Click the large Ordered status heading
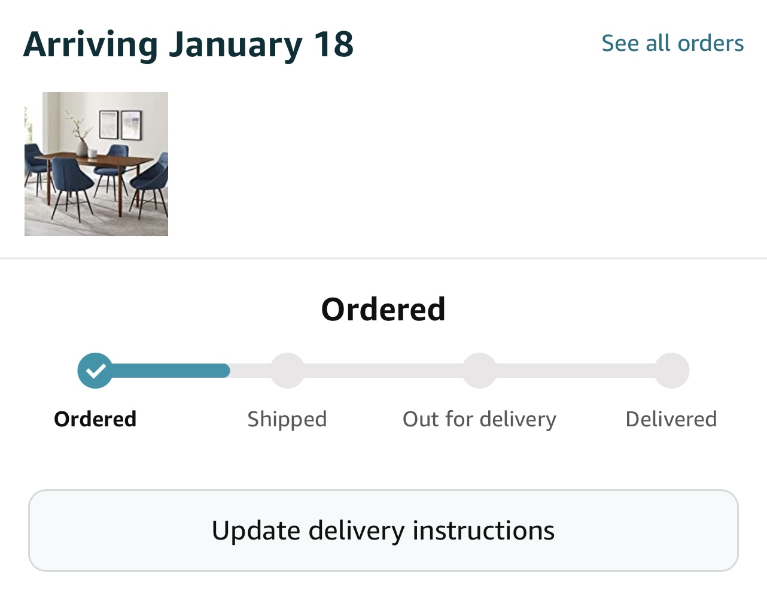This screenshot has height=597, width=767. pyautogui.click(x=383, y=309)
